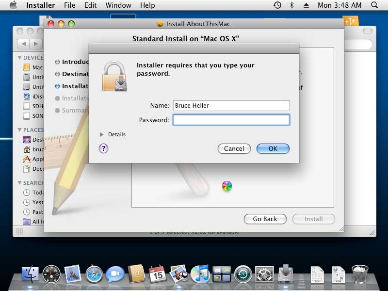Open the Edit menu
The width and height of the screenshot is (388, 291).
[x=90, y=5]
